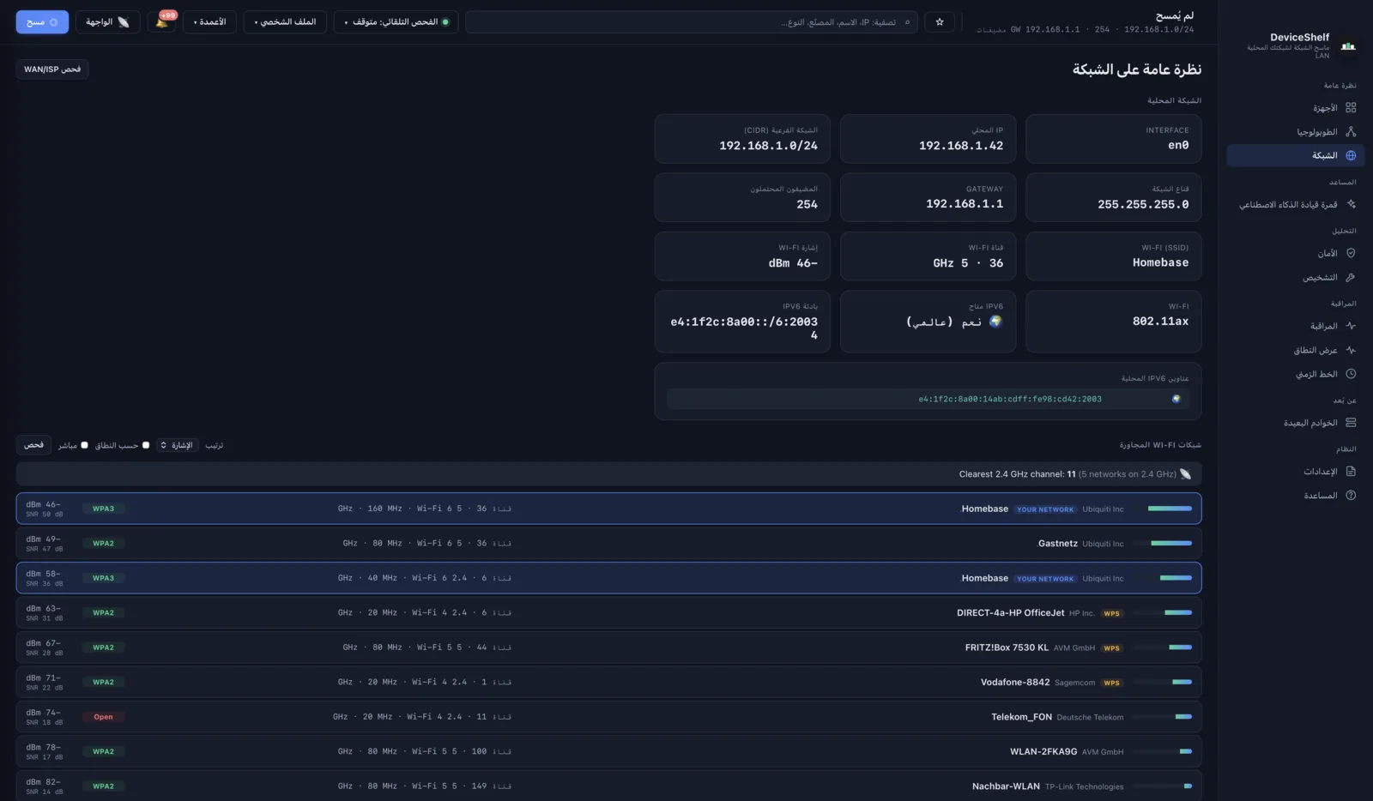
Task: Click the blue مسح scan button
Action: coord(42,22)
